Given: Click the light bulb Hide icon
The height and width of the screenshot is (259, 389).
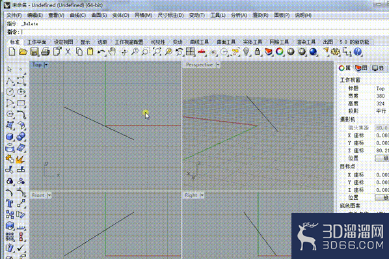Looking at the screenshot, I should [x=246, y=51].
